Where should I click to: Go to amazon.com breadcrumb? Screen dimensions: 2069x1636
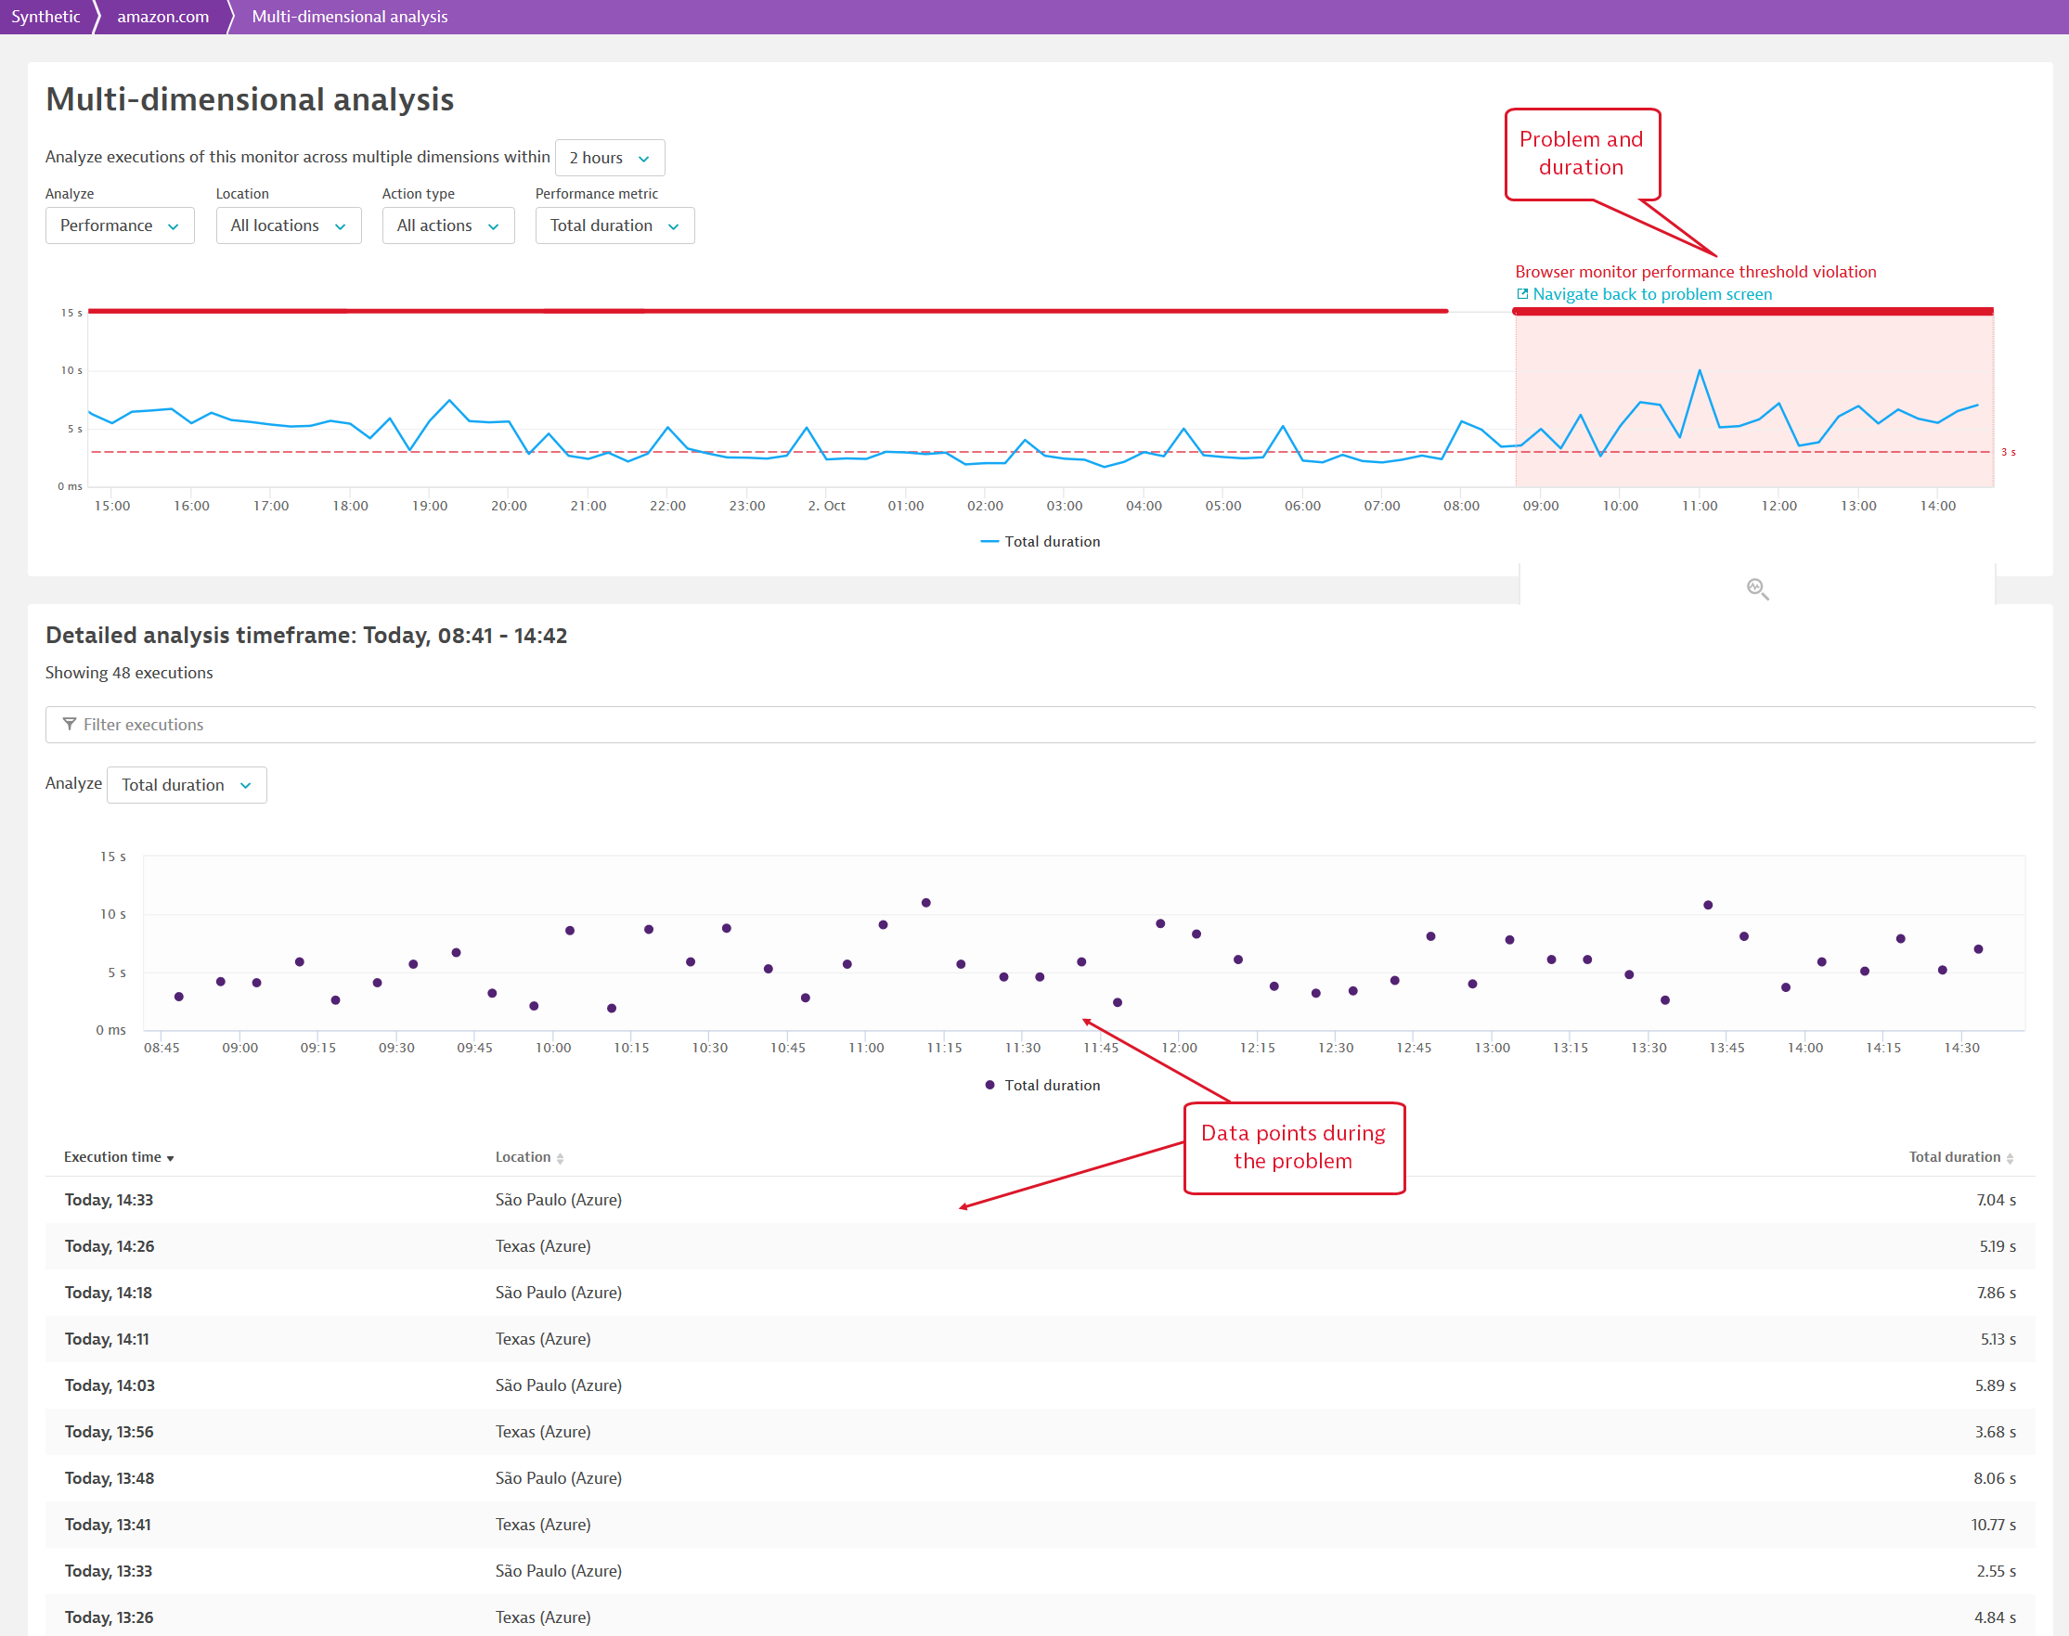point(162,17)
